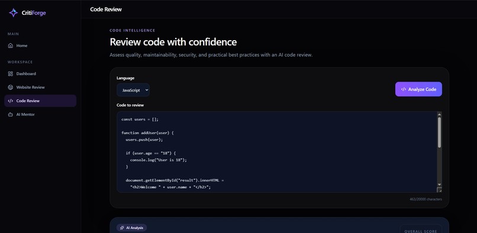Open the JavaScript language dropdown
The width and height of the screenshot is (477, 233).
click(133, 90)
